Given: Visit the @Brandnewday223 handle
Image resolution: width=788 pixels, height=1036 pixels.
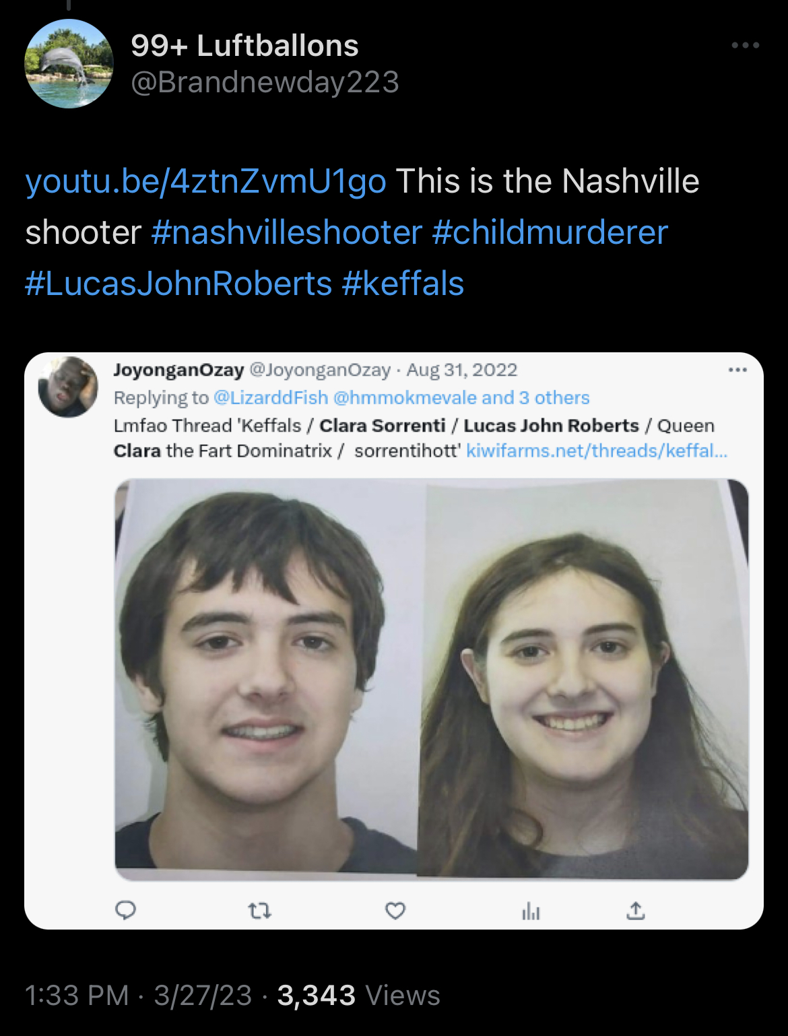Looking at the screenshot, I should 265,82.
